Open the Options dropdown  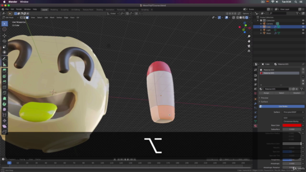(247, 14)
